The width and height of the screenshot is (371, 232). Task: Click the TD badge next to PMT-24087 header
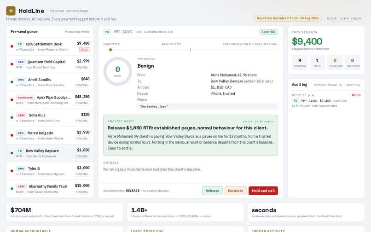[x=107, y=32]
